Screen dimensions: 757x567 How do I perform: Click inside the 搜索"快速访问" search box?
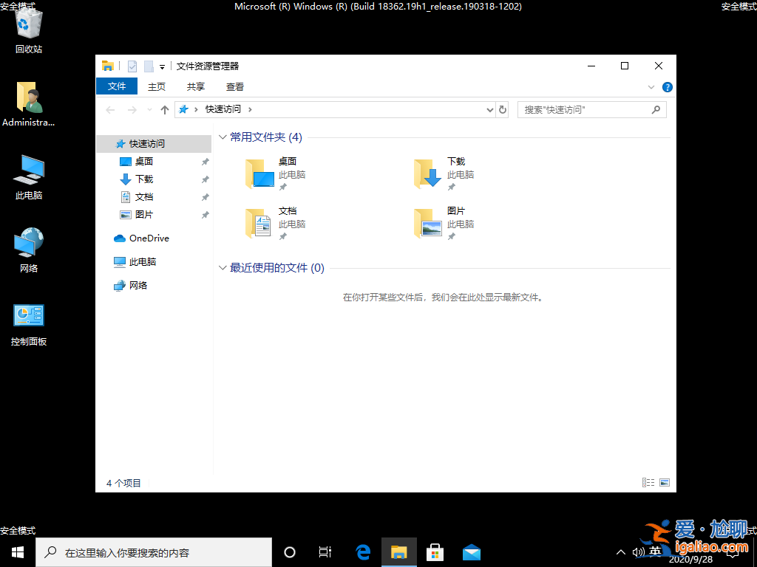pyautogui.click(x=584, y=109)
